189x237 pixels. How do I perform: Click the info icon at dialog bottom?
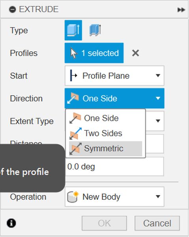[x=11, y=223]
